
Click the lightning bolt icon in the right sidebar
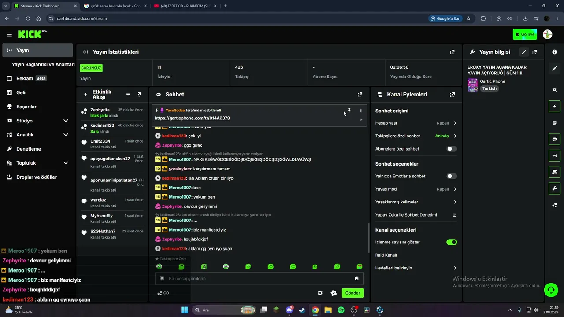click(x=554, y=106)
